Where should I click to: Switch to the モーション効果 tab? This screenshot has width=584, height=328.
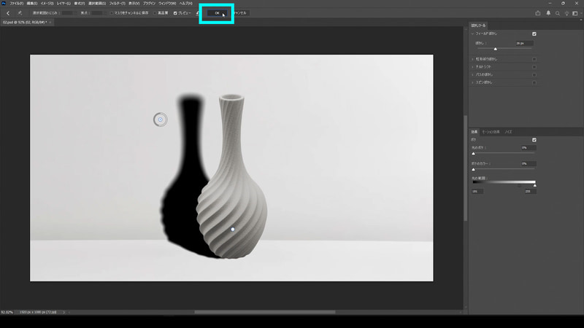(x=491, y=132)
